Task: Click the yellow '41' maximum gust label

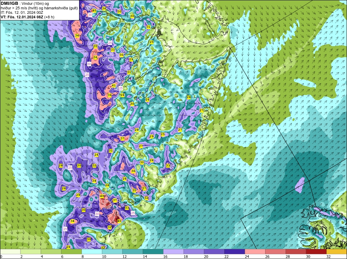Action: [x=114, y=85]
